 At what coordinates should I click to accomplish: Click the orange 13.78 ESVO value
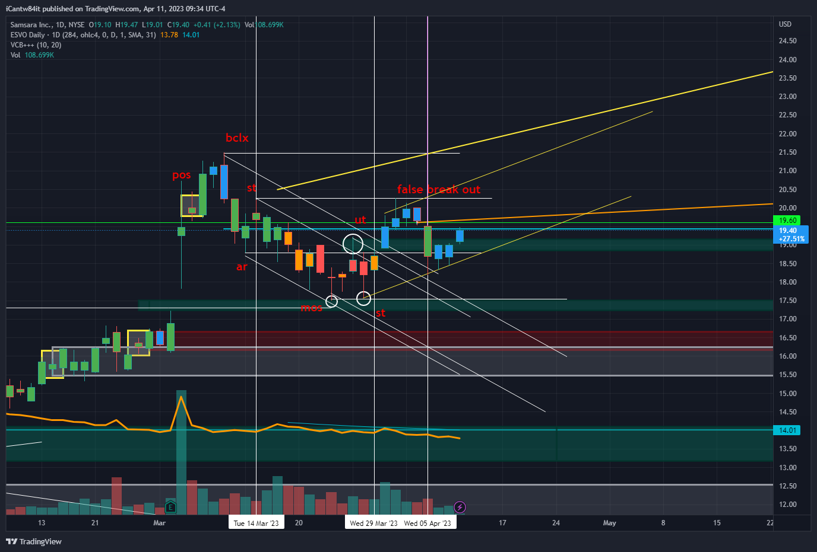click(169, 35)
